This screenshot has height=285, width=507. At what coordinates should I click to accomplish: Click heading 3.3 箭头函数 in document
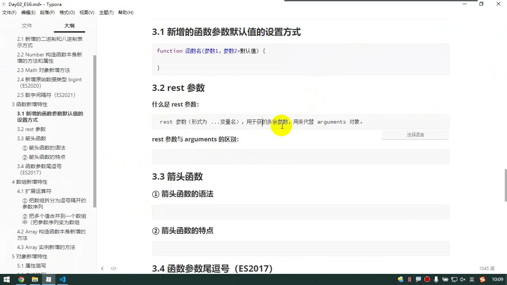coord(177,177)
